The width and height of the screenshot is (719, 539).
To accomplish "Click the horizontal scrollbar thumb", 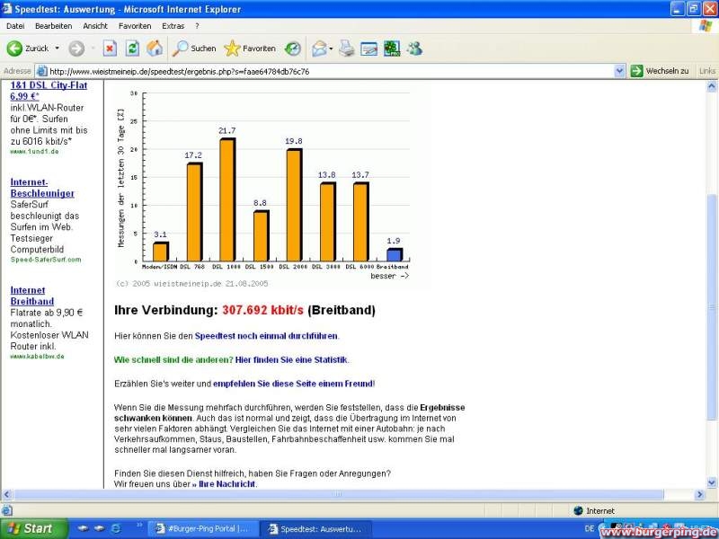I will (x=338, y=494).
